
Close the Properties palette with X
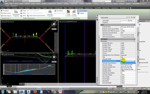(97, 16)
